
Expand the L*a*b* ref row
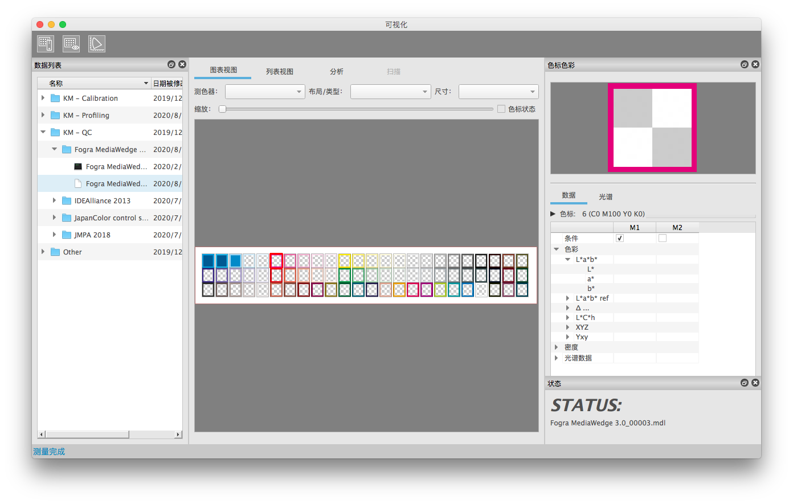[567, 298]
